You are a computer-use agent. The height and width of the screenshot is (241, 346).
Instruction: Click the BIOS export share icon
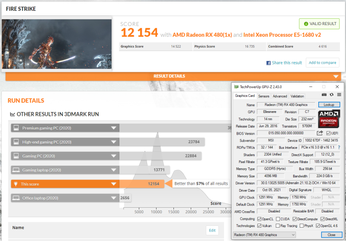point(320,133)
